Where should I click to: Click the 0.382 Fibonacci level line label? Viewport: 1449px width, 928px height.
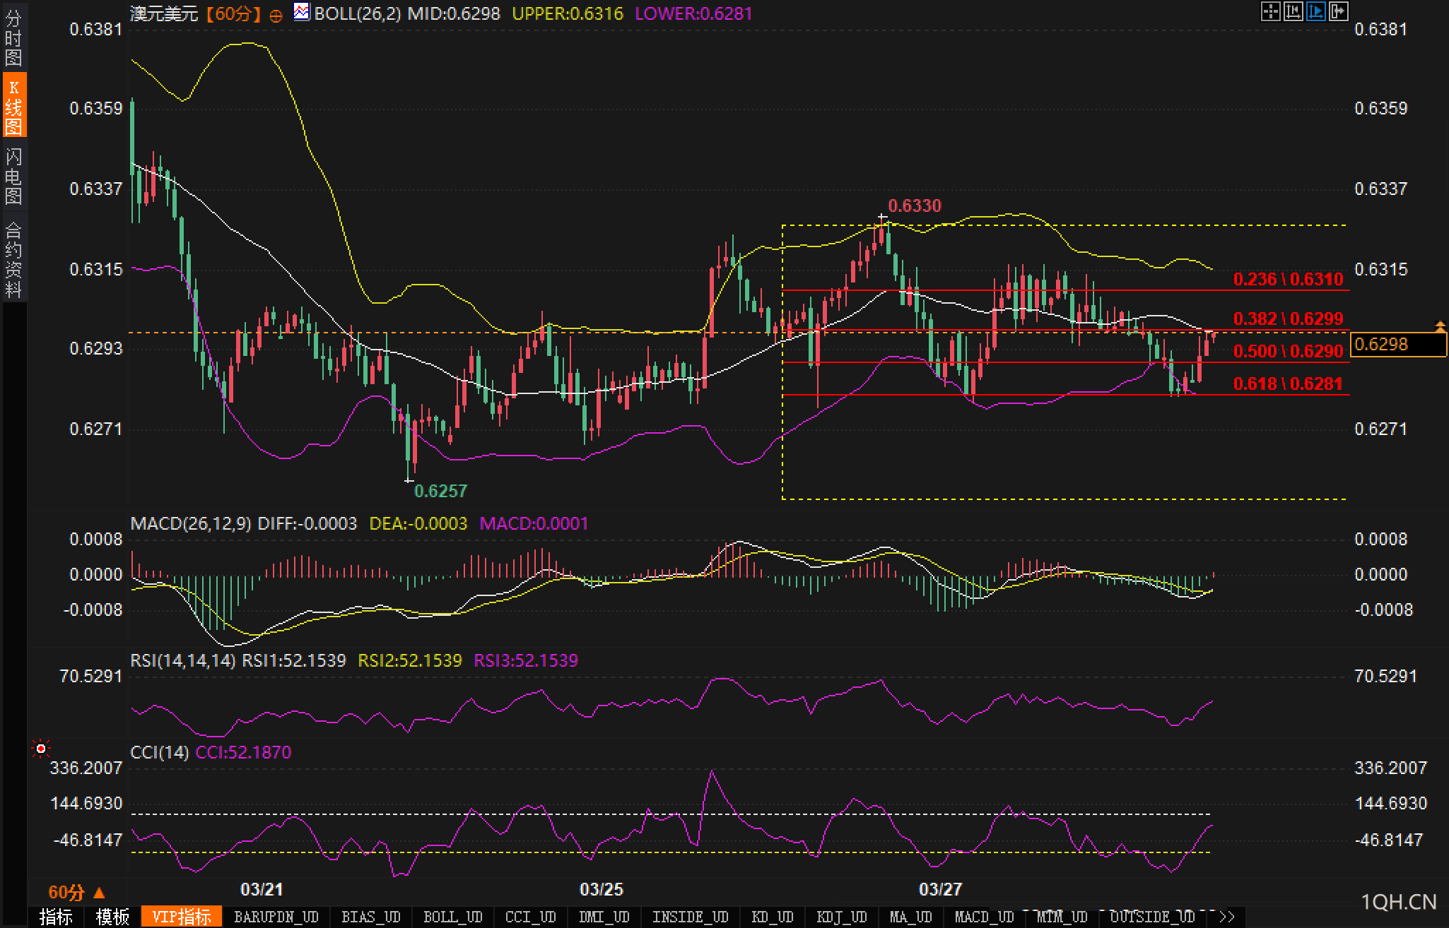[1288, 319]
